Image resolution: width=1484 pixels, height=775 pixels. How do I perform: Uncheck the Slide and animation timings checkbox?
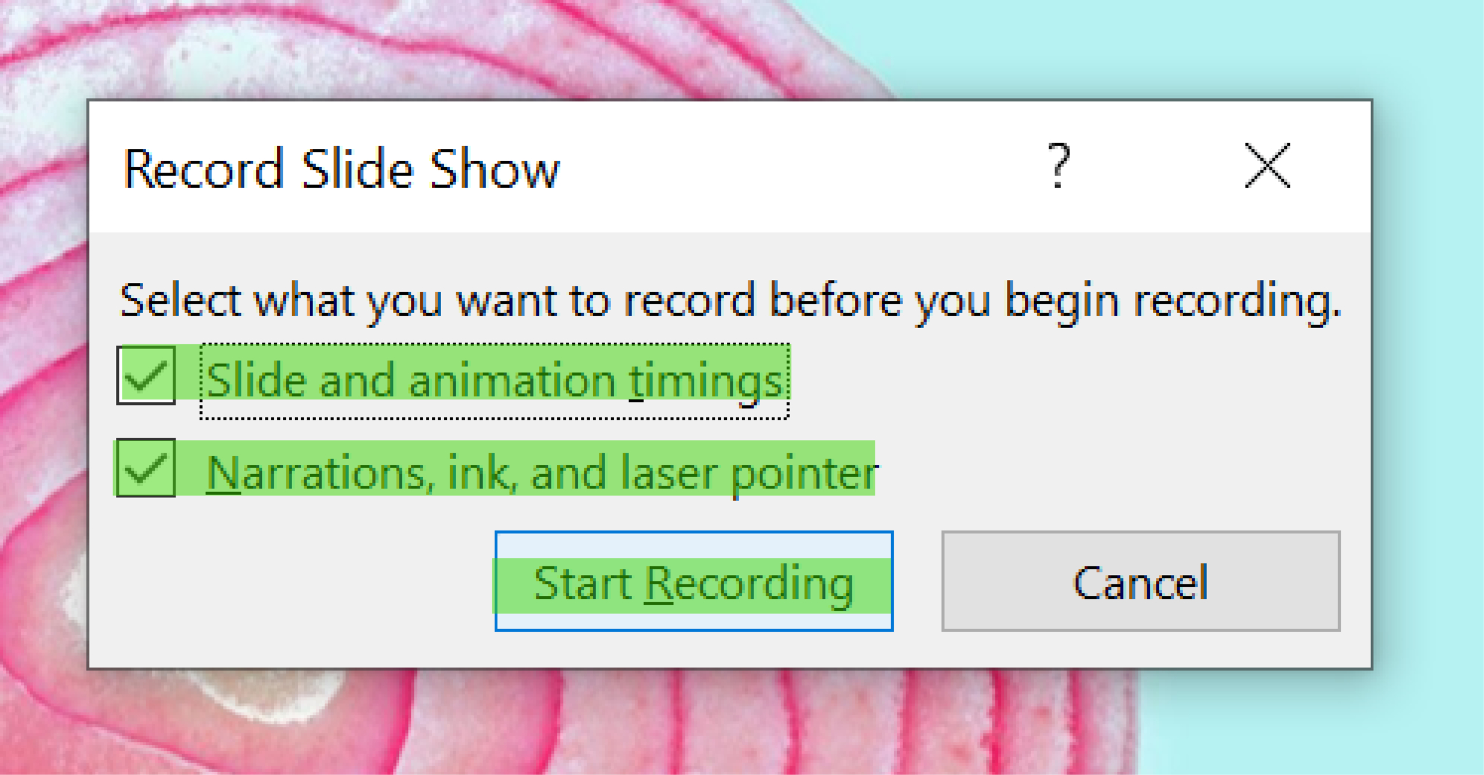click(x=146, y=376)
